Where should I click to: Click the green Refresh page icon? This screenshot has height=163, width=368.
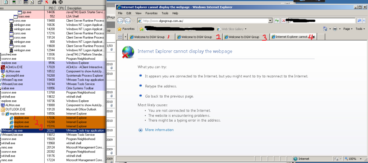277,21
